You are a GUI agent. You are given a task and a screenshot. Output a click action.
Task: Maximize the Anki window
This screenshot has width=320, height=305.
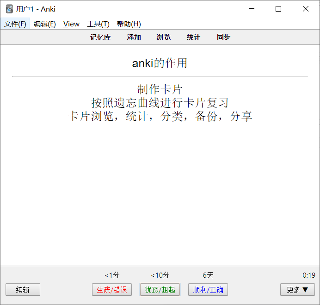click(278, 9)
